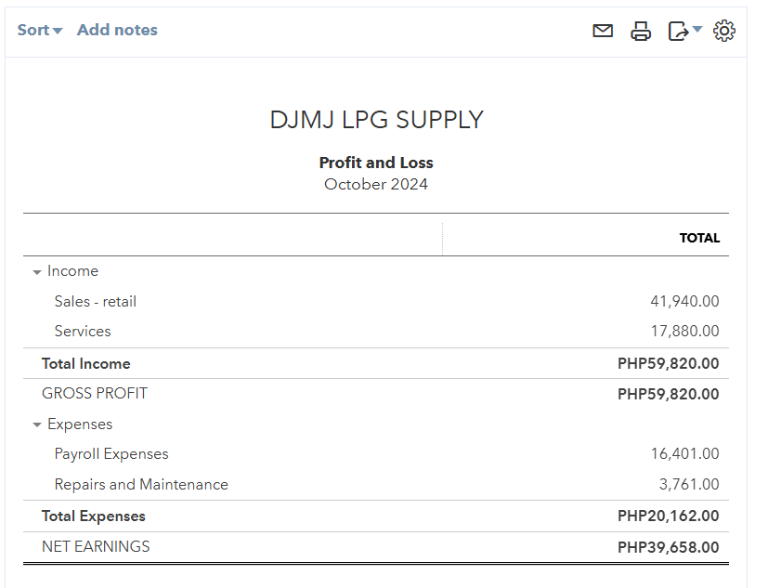768x588 pixels.
Task: Collapse the Income section arrow
Action: coord(37,272)
